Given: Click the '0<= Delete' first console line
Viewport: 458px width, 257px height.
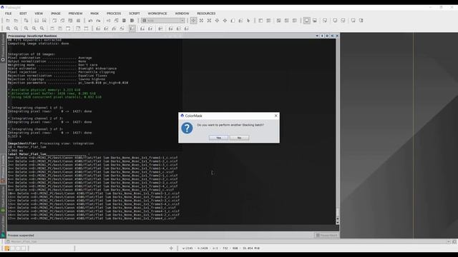Looking at the screenshot, I should point(92,158).
